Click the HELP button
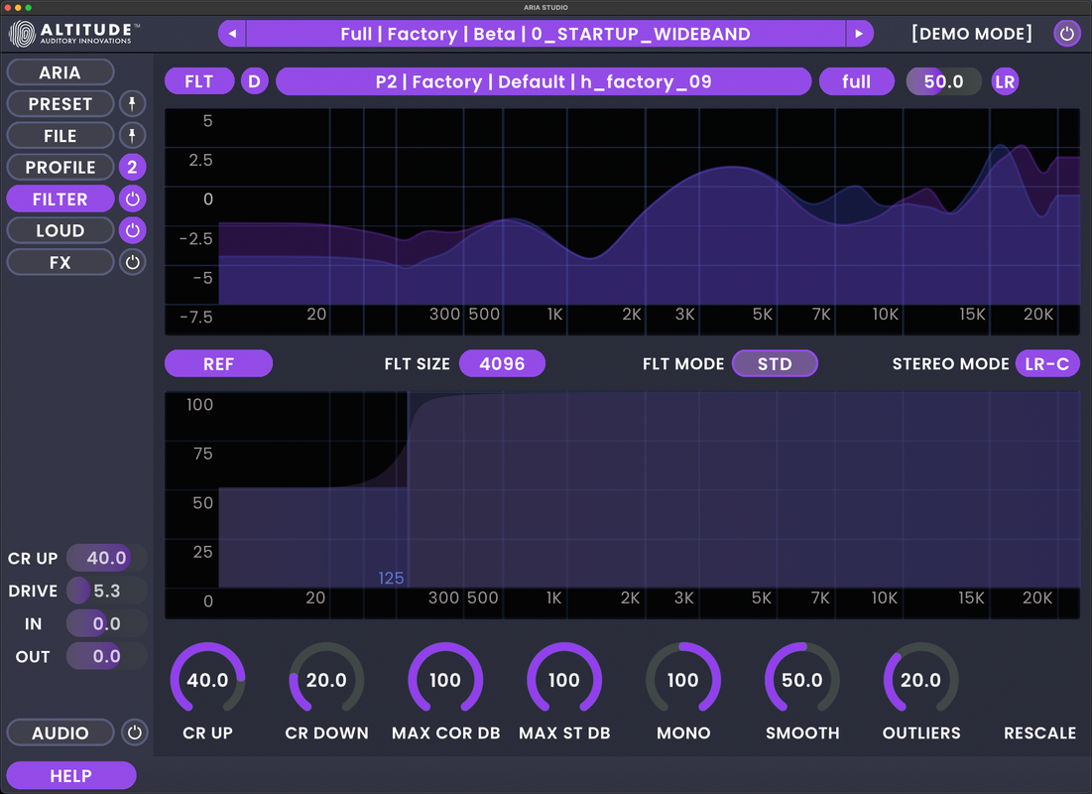1092x794 pixels. pos(71,775)
